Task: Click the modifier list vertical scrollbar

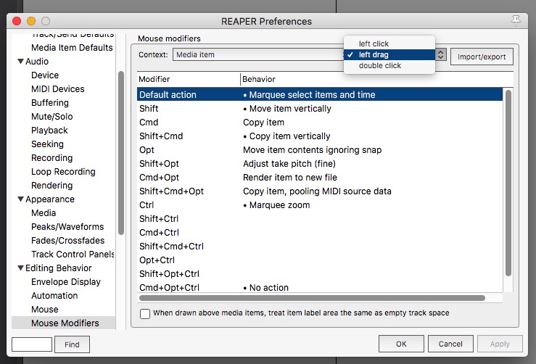Action: click(x=508, y=183)
